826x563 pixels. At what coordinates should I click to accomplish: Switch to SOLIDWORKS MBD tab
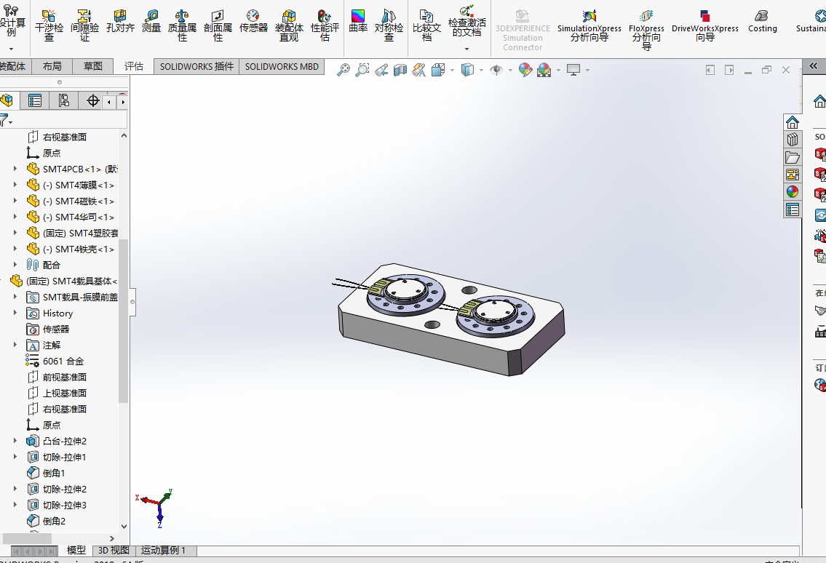(282, 66)
